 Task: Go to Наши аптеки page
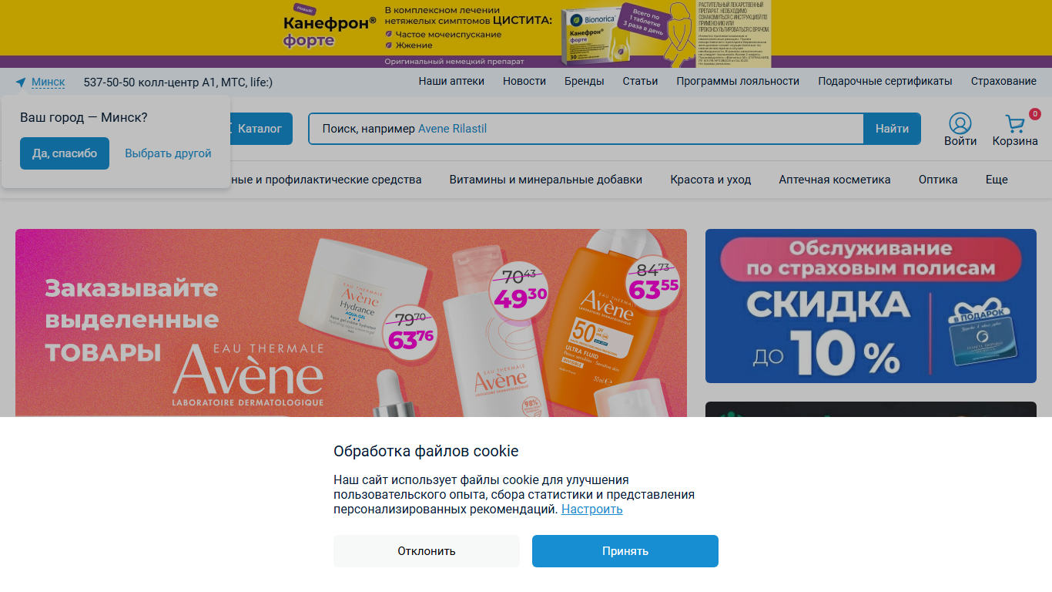point(451,81)
